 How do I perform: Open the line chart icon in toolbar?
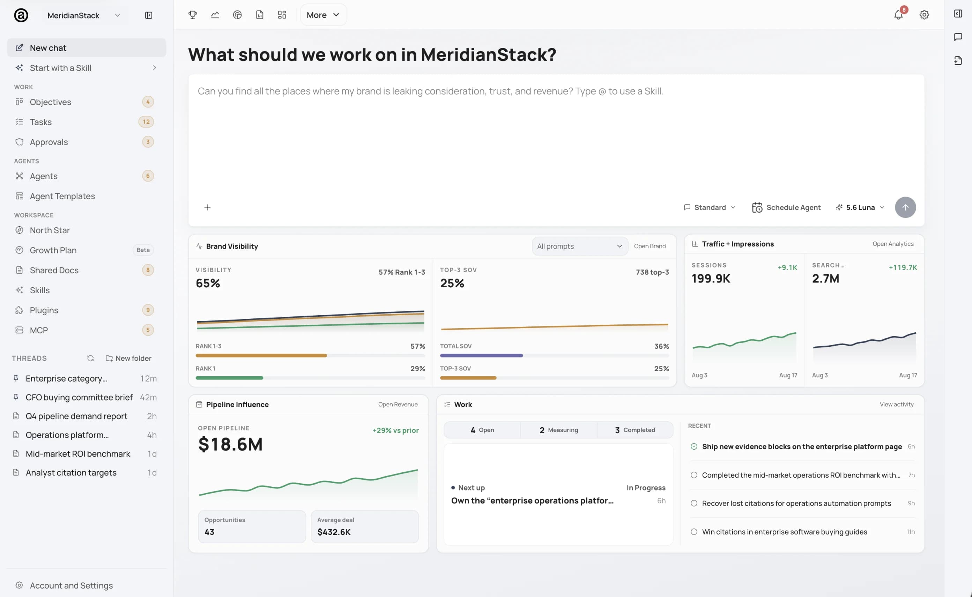(215, 15)
